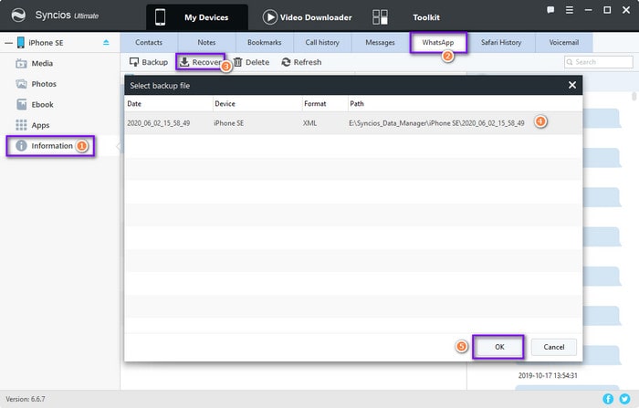The height and width of the screenshot is (408, 639).
Task: Collapse the iPhone SE device tree
Action: click(x=8, y=43)
